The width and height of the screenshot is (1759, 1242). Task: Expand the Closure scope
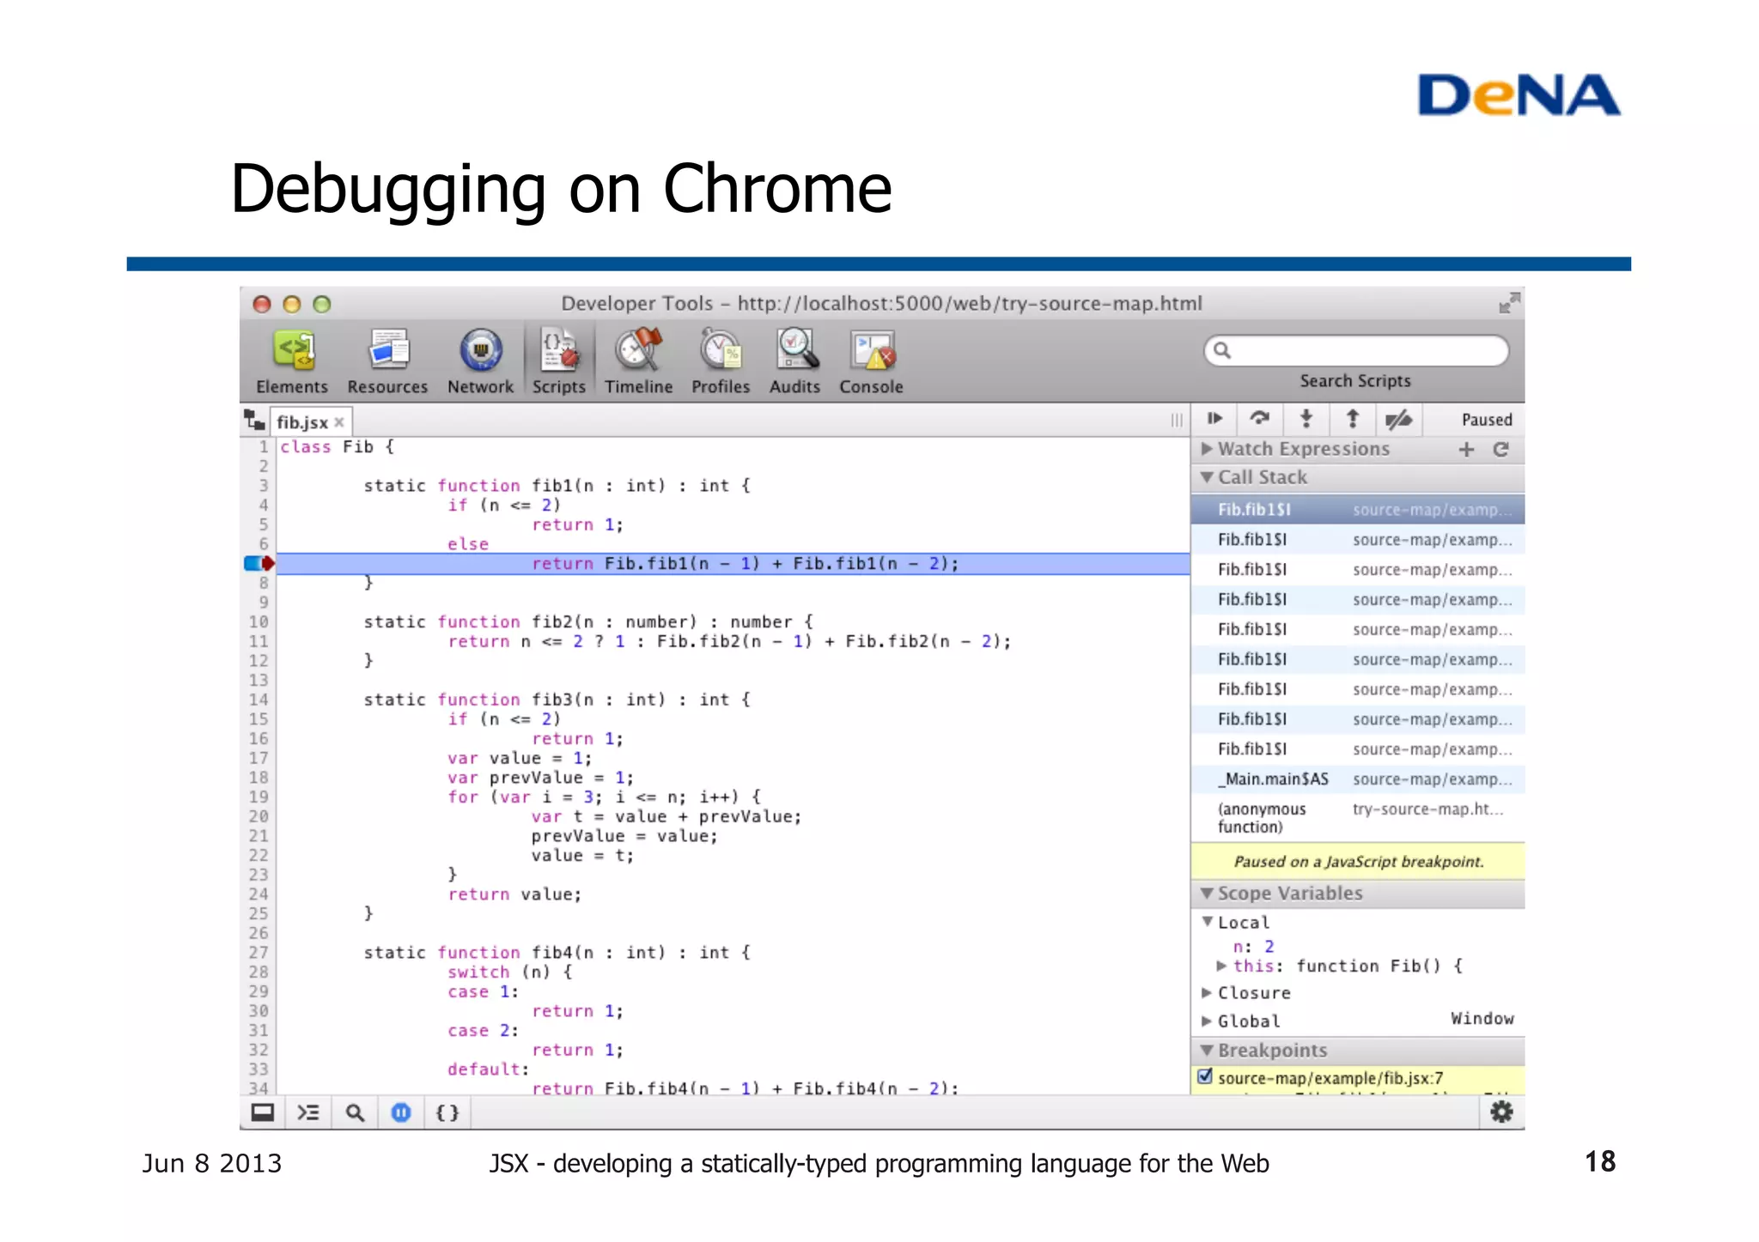[x=1206, y=992]
